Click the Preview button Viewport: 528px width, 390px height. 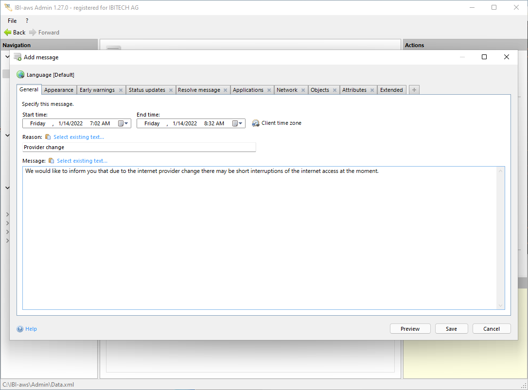click(410, 329)
